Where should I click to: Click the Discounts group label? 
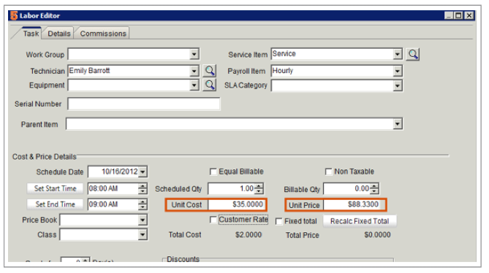(x=183, y=259)
